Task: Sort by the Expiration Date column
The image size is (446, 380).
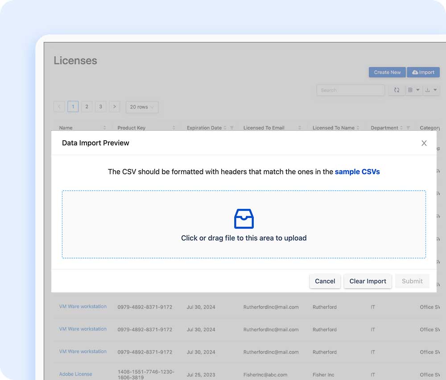Action: pyautogui.click(x=225, y=128)
